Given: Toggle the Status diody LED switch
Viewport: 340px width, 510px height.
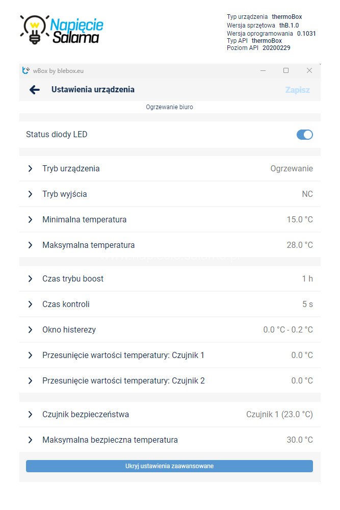Looking at the screenshot, I should 304,135.
